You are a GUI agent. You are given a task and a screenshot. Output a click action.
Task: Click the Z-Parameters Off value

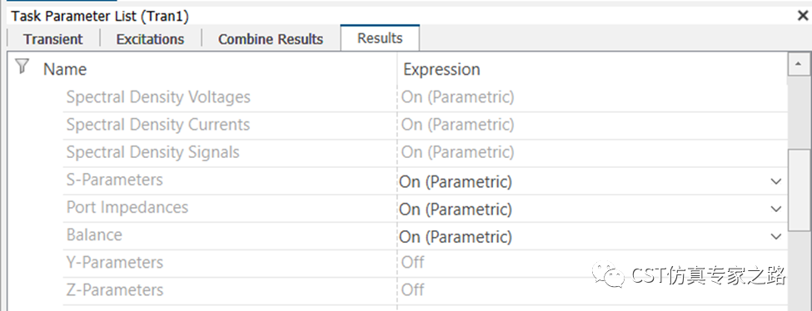(x=413, y=289)
